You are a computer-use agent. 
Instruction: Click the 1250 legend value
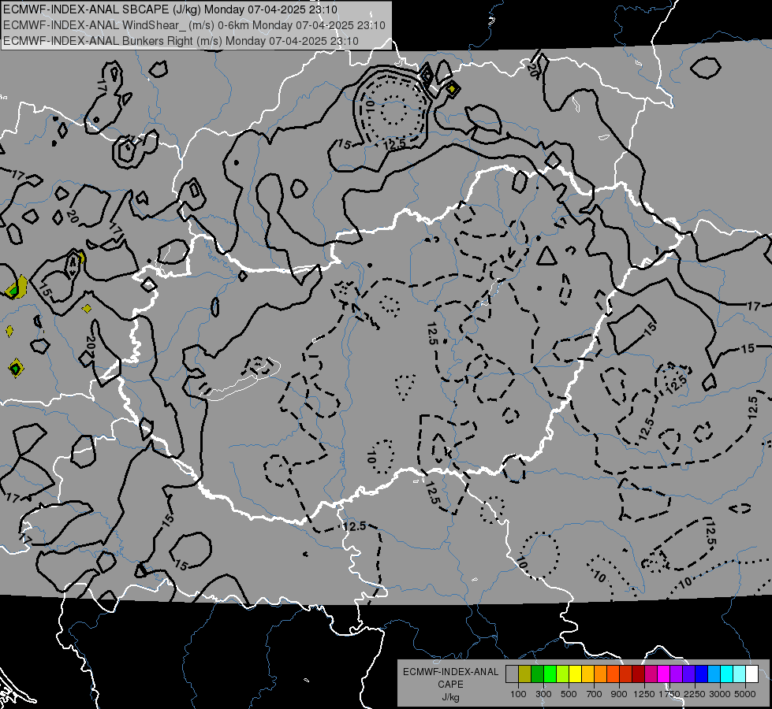click(644, 694)
